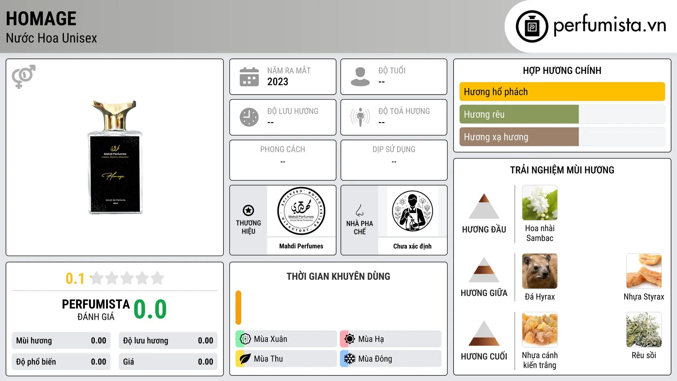Click the Hương rêu accord bar

pos(562,114)
